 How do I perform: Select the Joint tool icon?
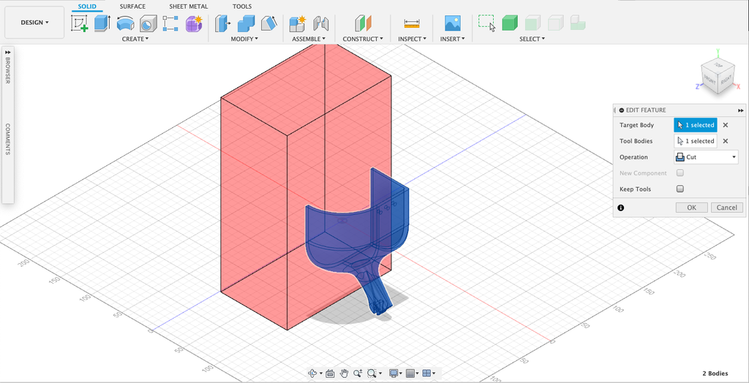[321, 23]
